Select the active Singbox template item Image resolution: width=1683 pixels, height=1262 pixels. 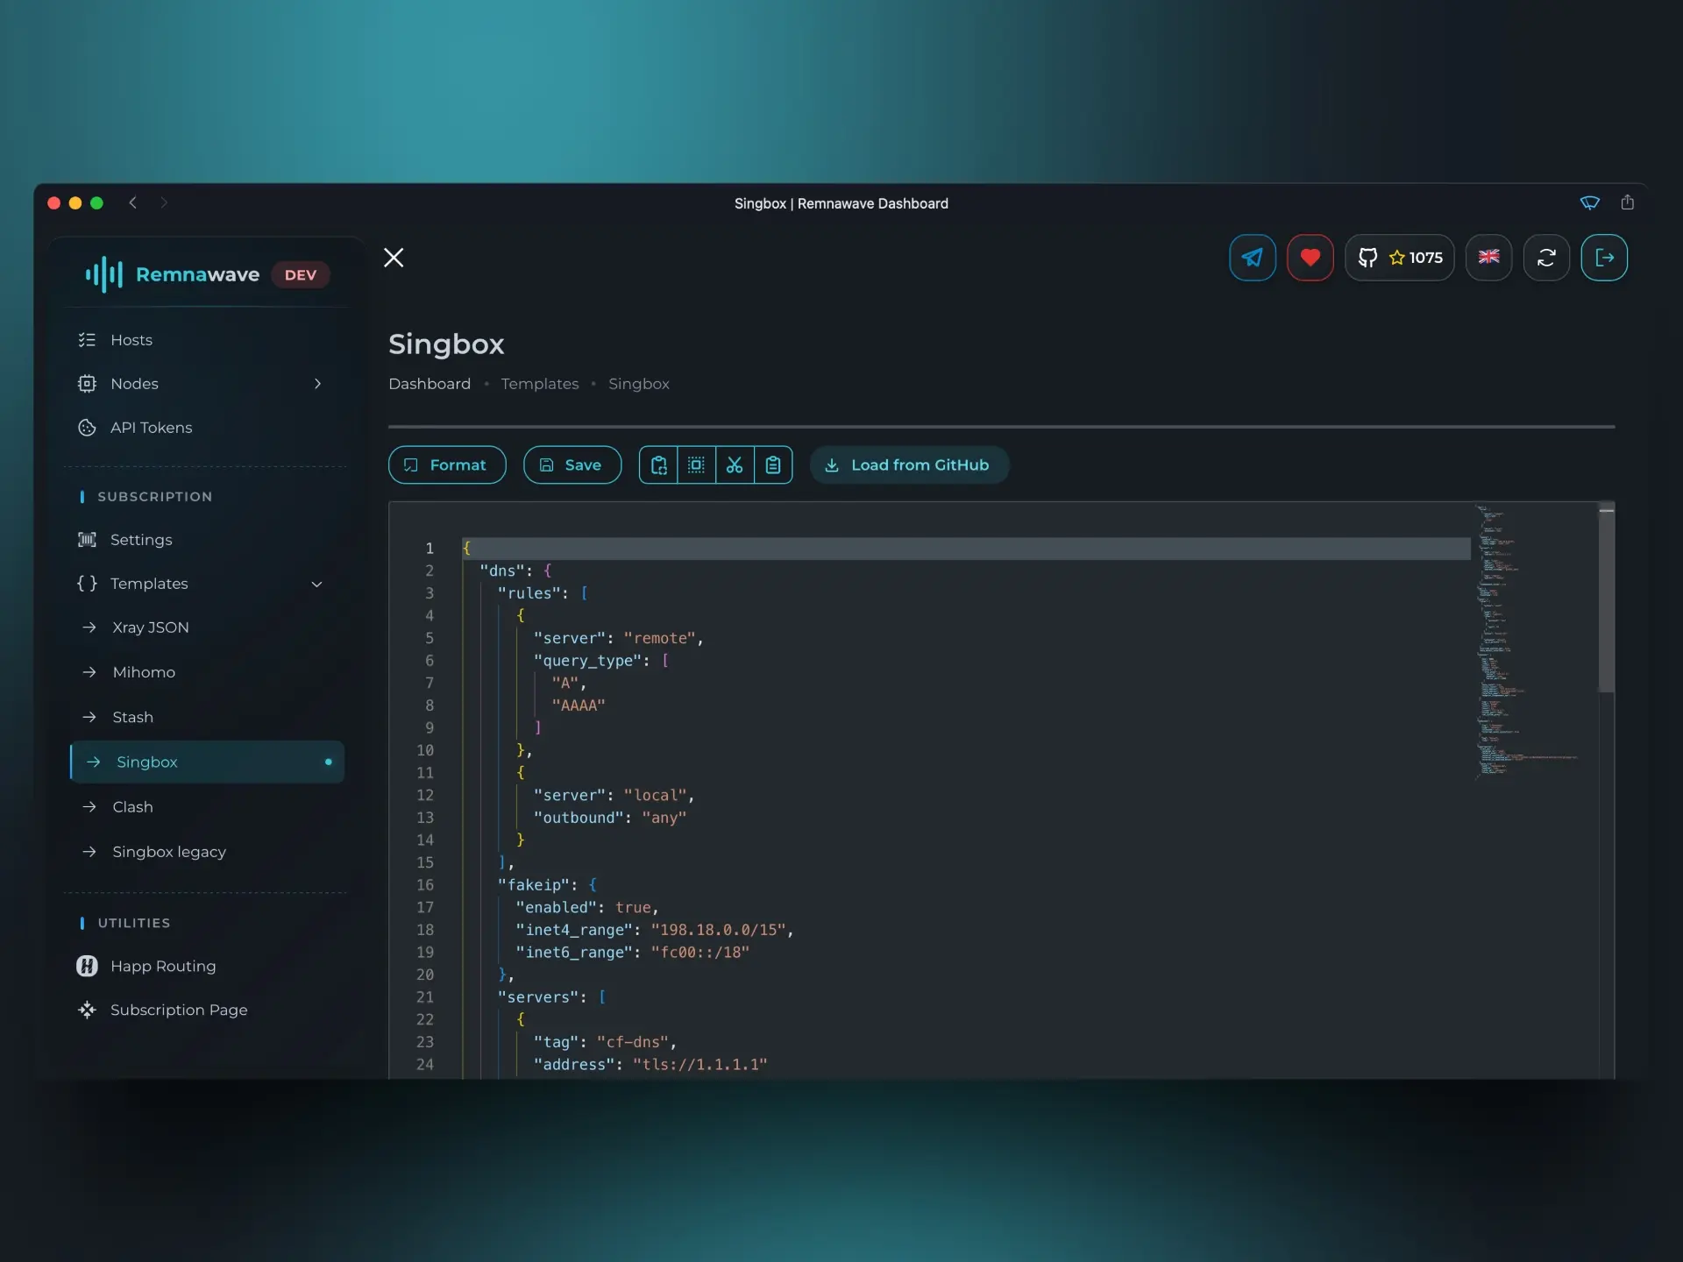tap(207, 762)
